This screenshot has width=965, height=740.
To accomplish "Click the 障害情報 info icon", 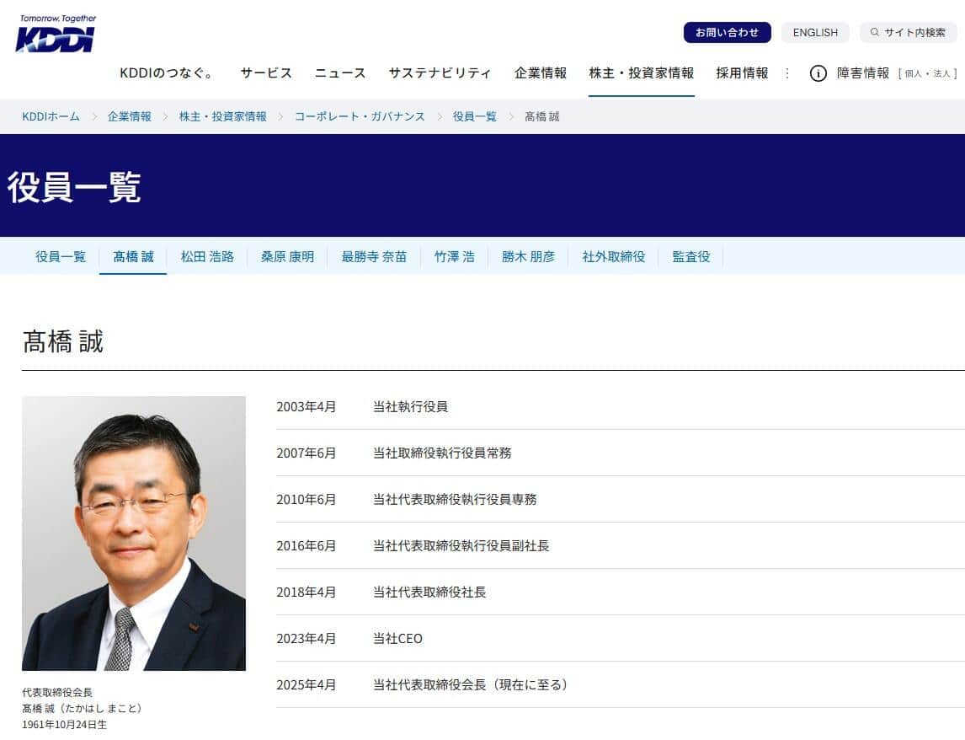I will point(818,73).
